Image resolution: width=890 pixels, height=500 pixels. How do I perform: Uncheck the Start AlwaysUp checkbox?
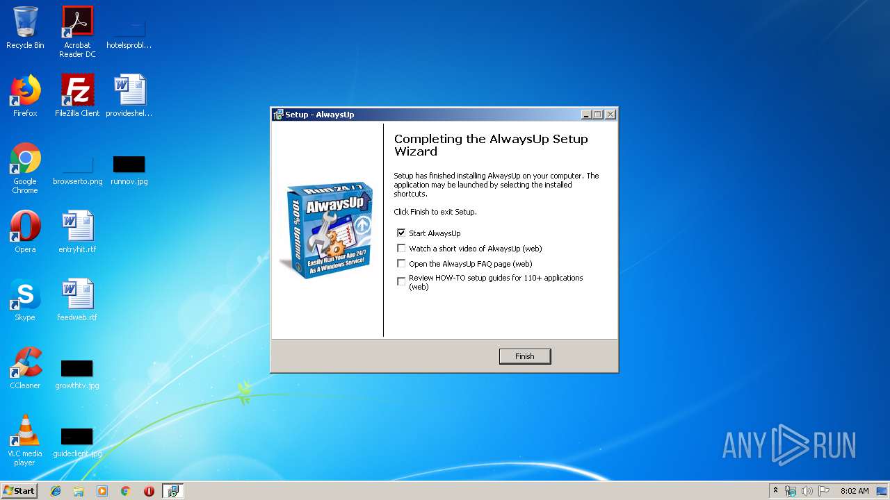tap(401, 233)
